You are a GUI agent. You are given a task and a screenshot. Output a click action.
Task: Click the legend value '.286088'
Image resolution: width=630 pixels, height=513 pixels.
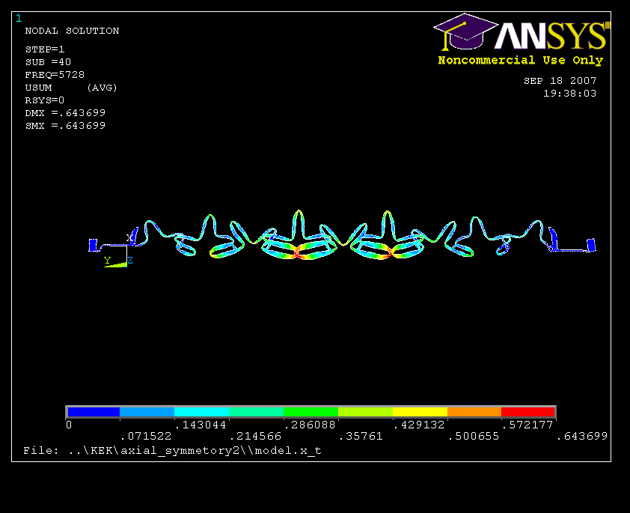310,425
